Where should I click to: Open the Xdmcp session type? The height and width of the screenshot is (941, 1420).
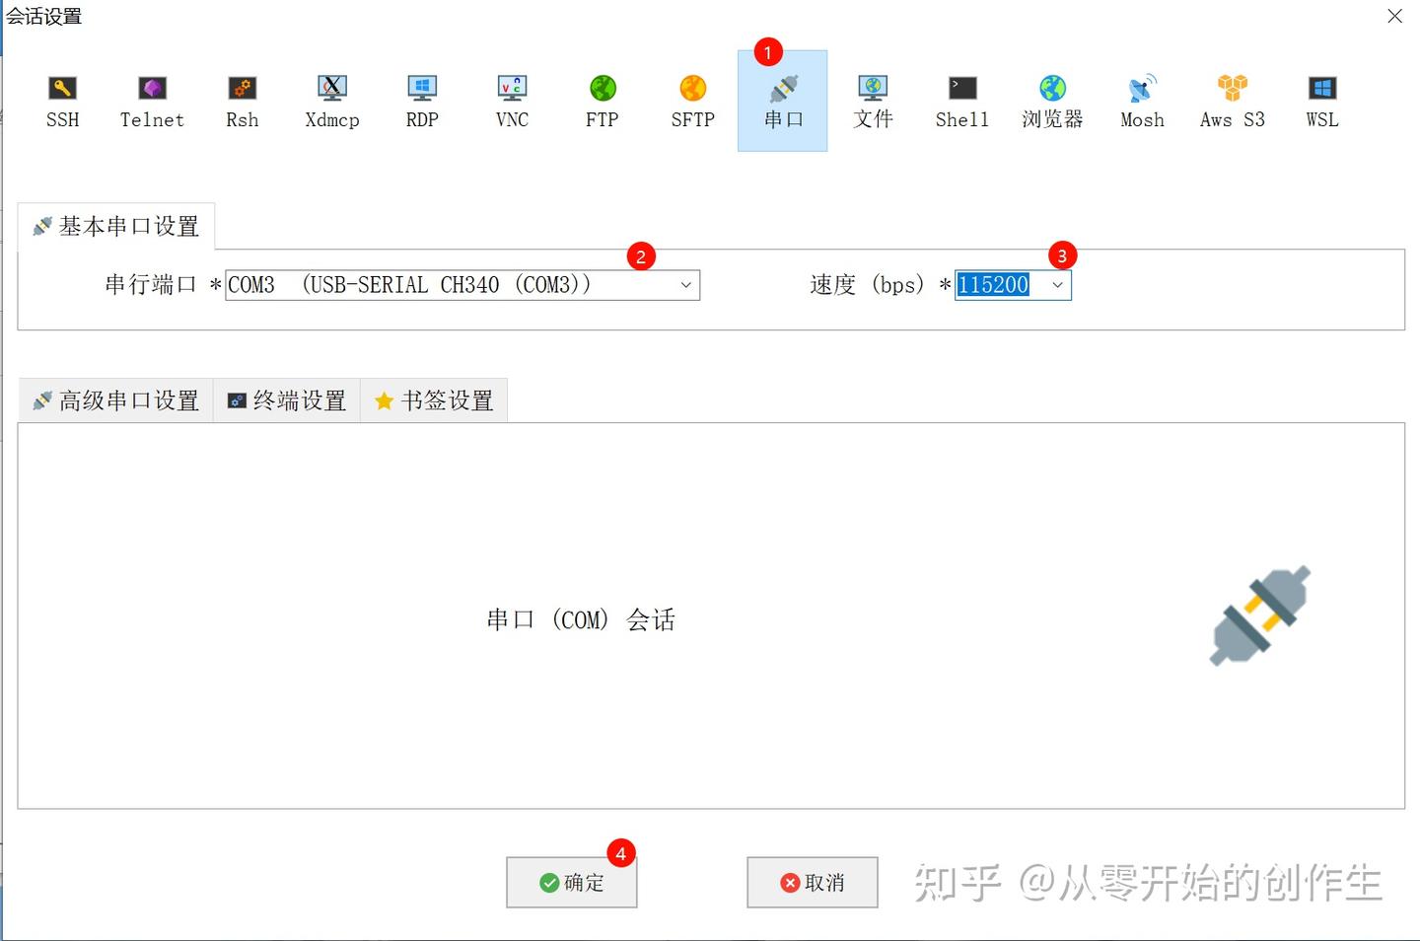(331, 99)
